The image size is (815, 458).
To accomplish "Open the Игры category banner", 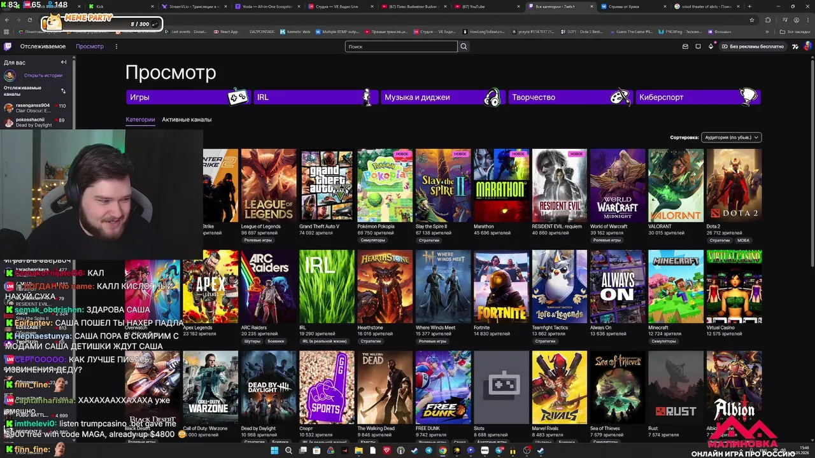I will (188, 97).
